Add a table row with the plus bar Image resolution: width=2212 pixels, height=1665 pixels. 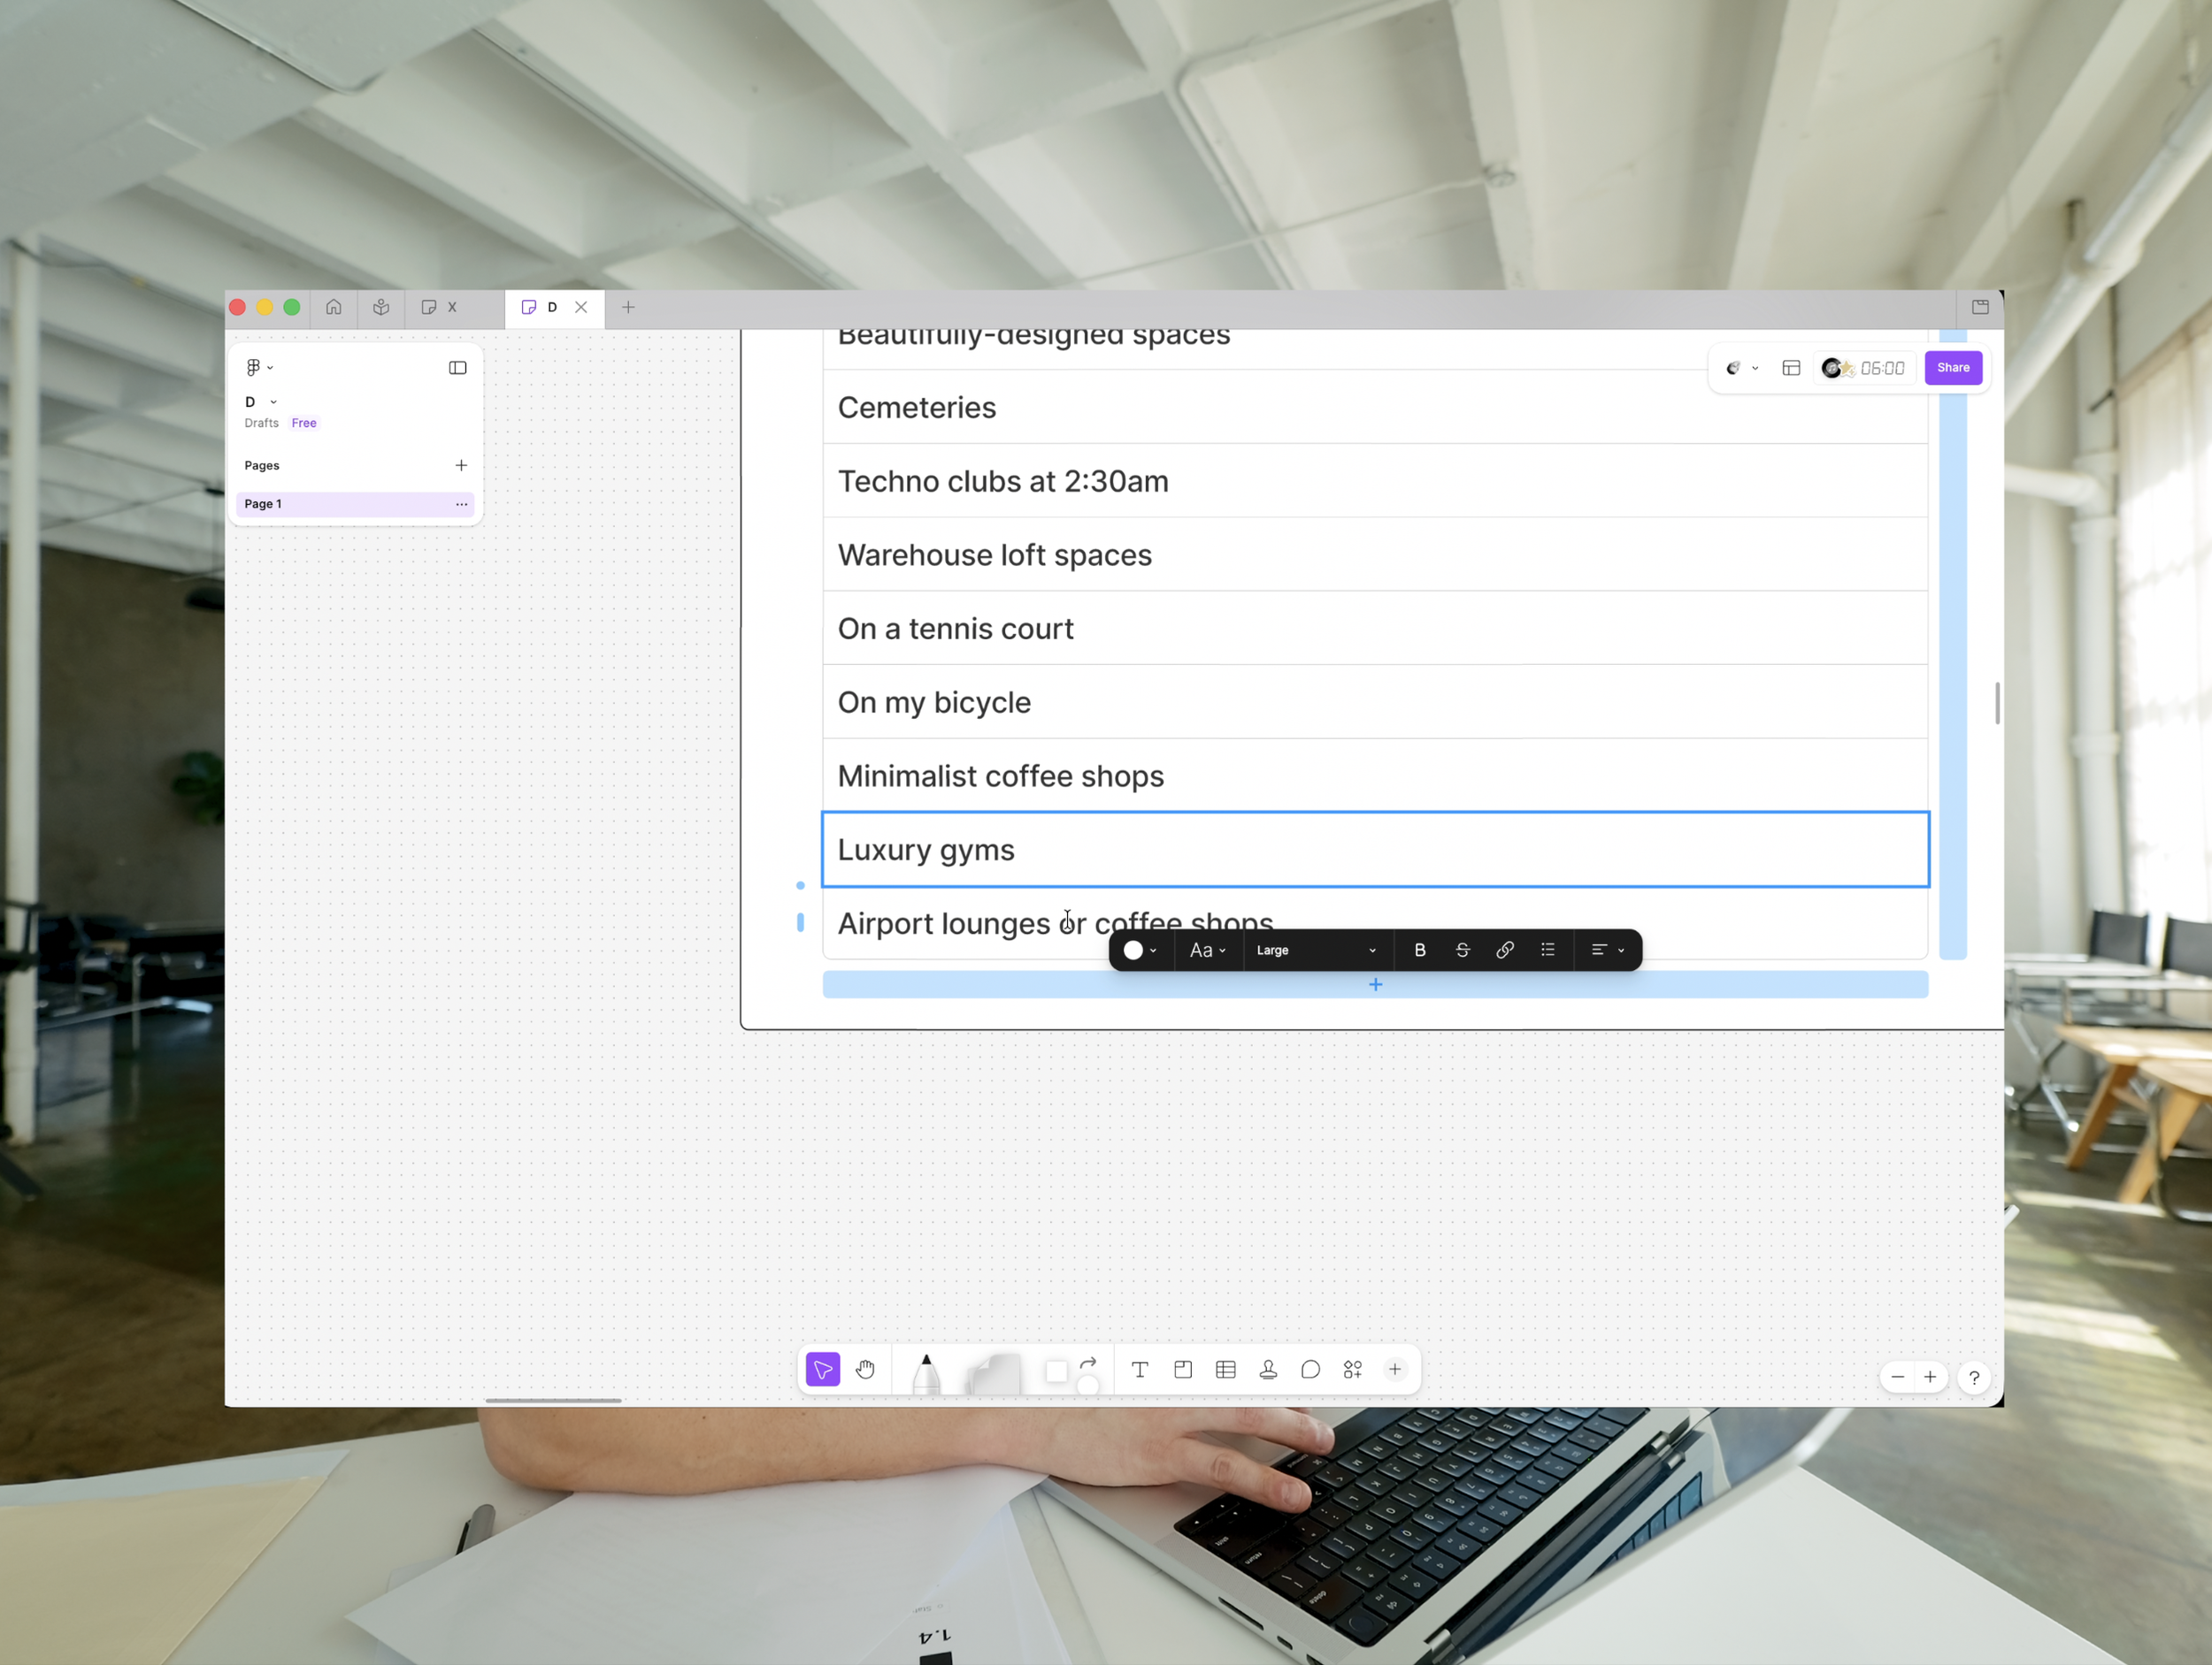click(1375, 984)
